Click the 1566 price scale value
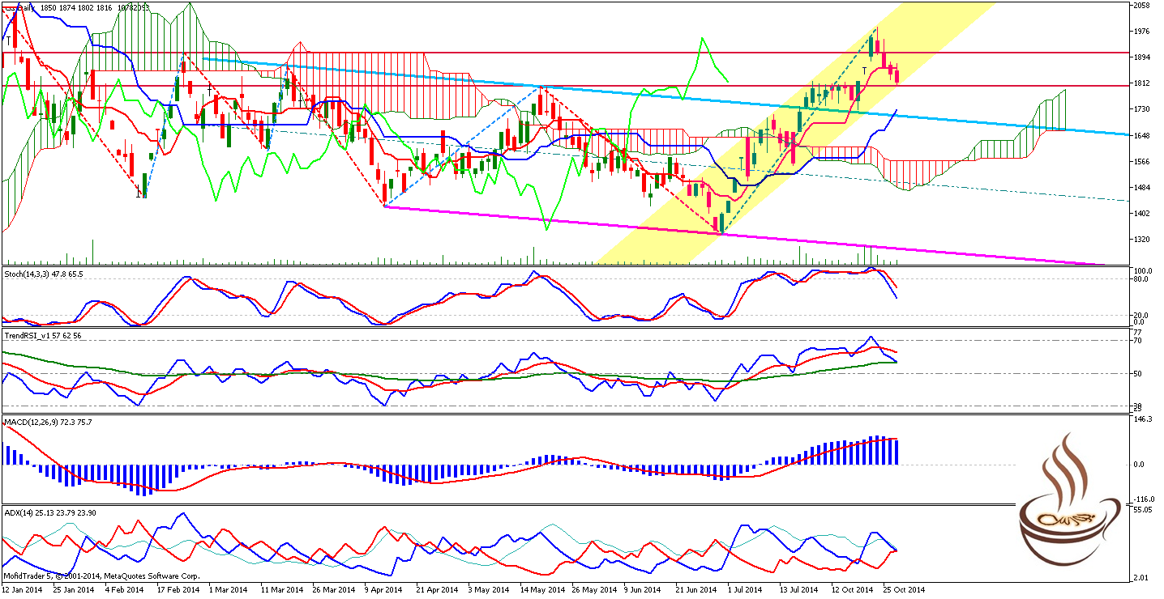Screen dimensions: 1164x599 [1141, 162]
